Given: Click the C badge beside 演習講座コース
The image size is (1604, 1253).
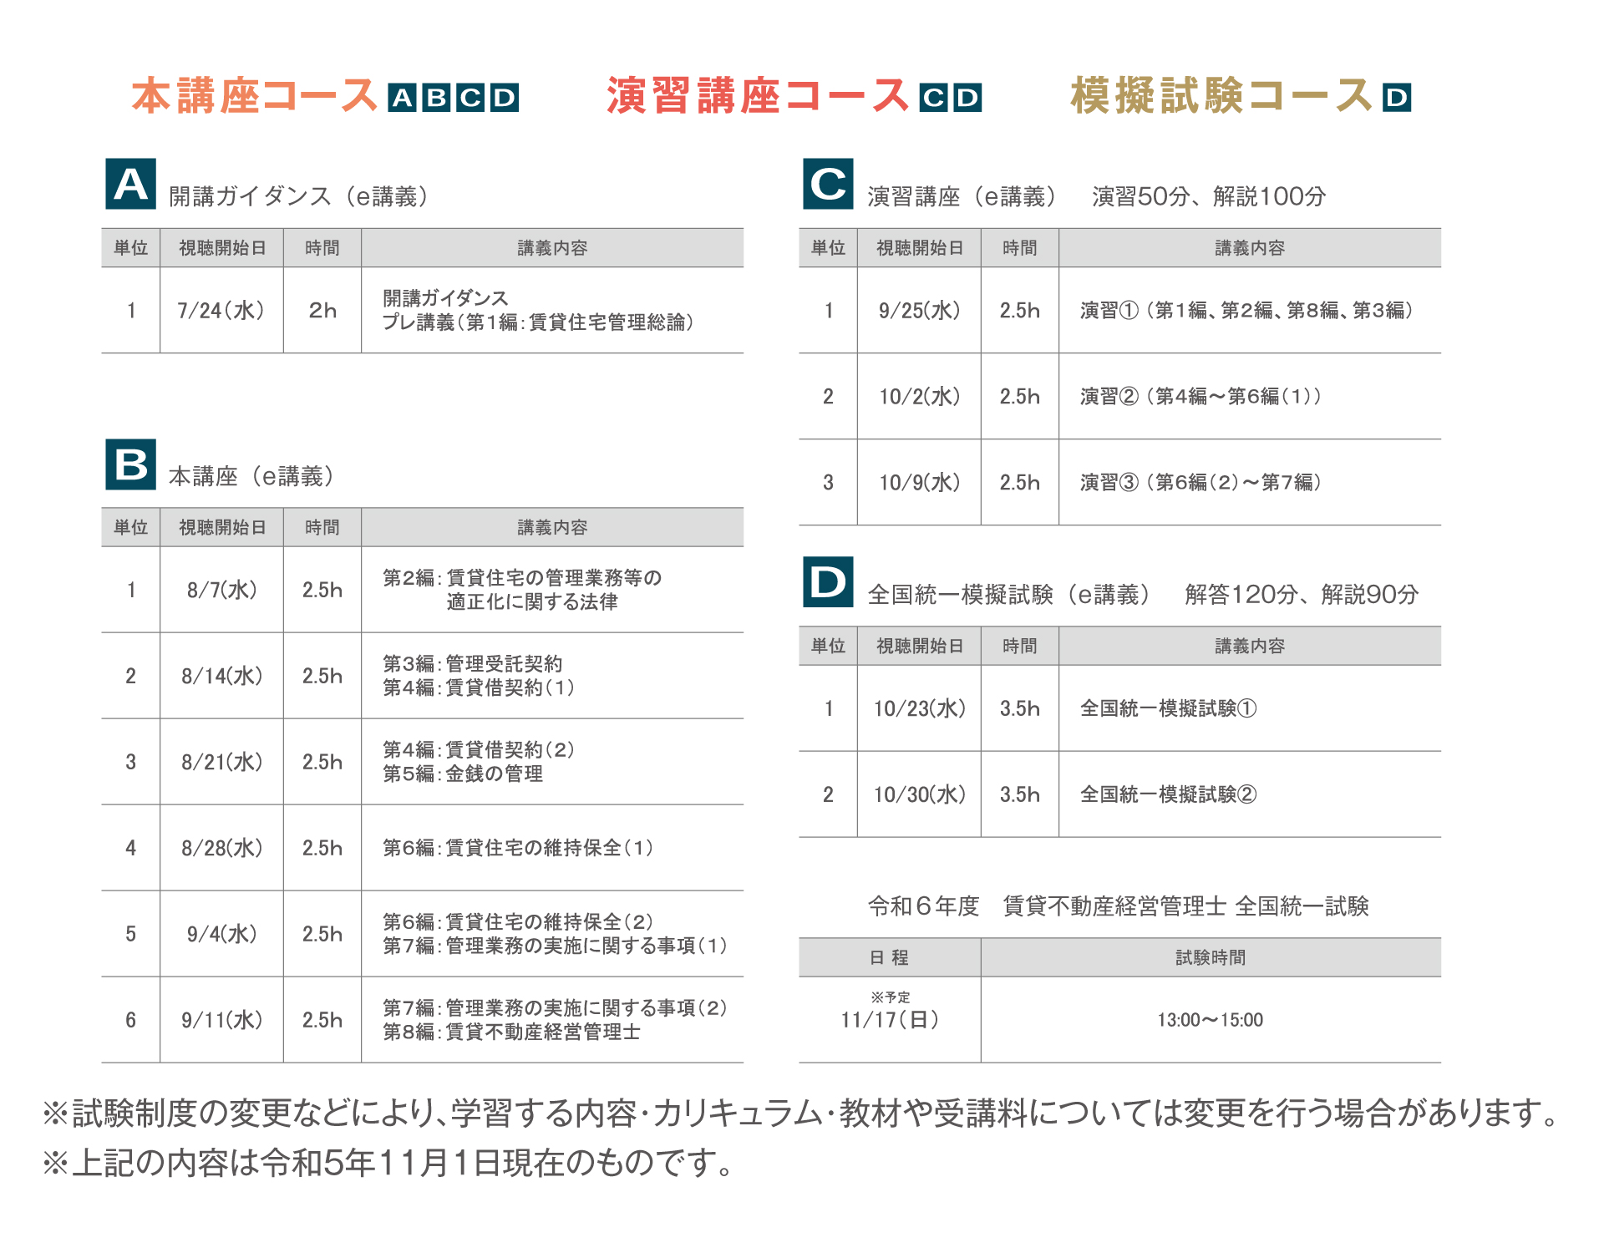Looking at the screenshot, I should [933, 98].
